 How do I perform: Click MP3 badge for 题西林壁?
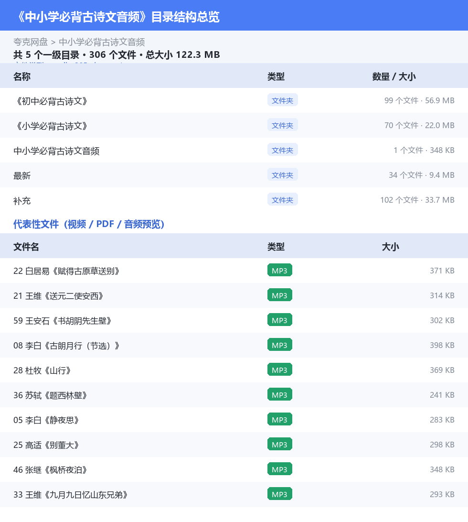(280, 395)
